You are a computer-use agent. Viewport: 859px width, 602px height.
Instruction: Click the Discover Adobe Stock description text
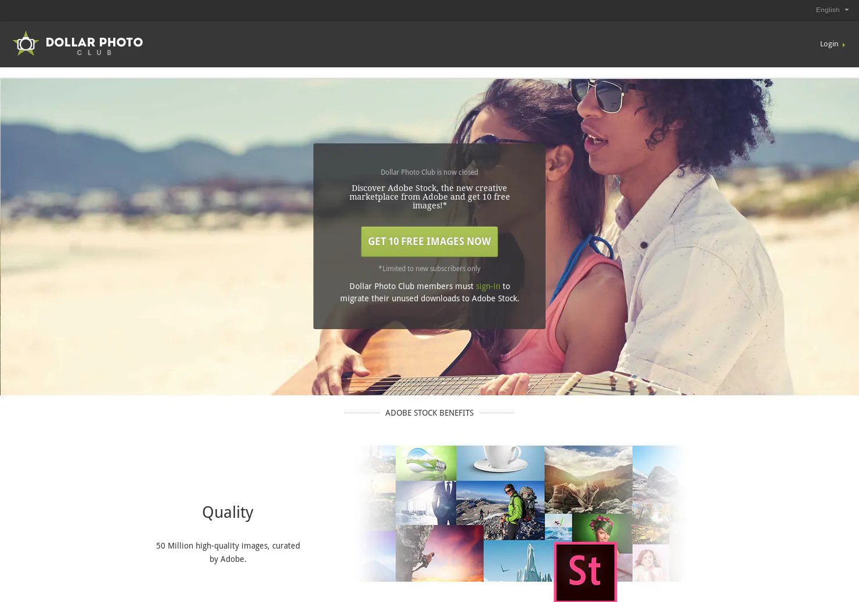(429, 197)
